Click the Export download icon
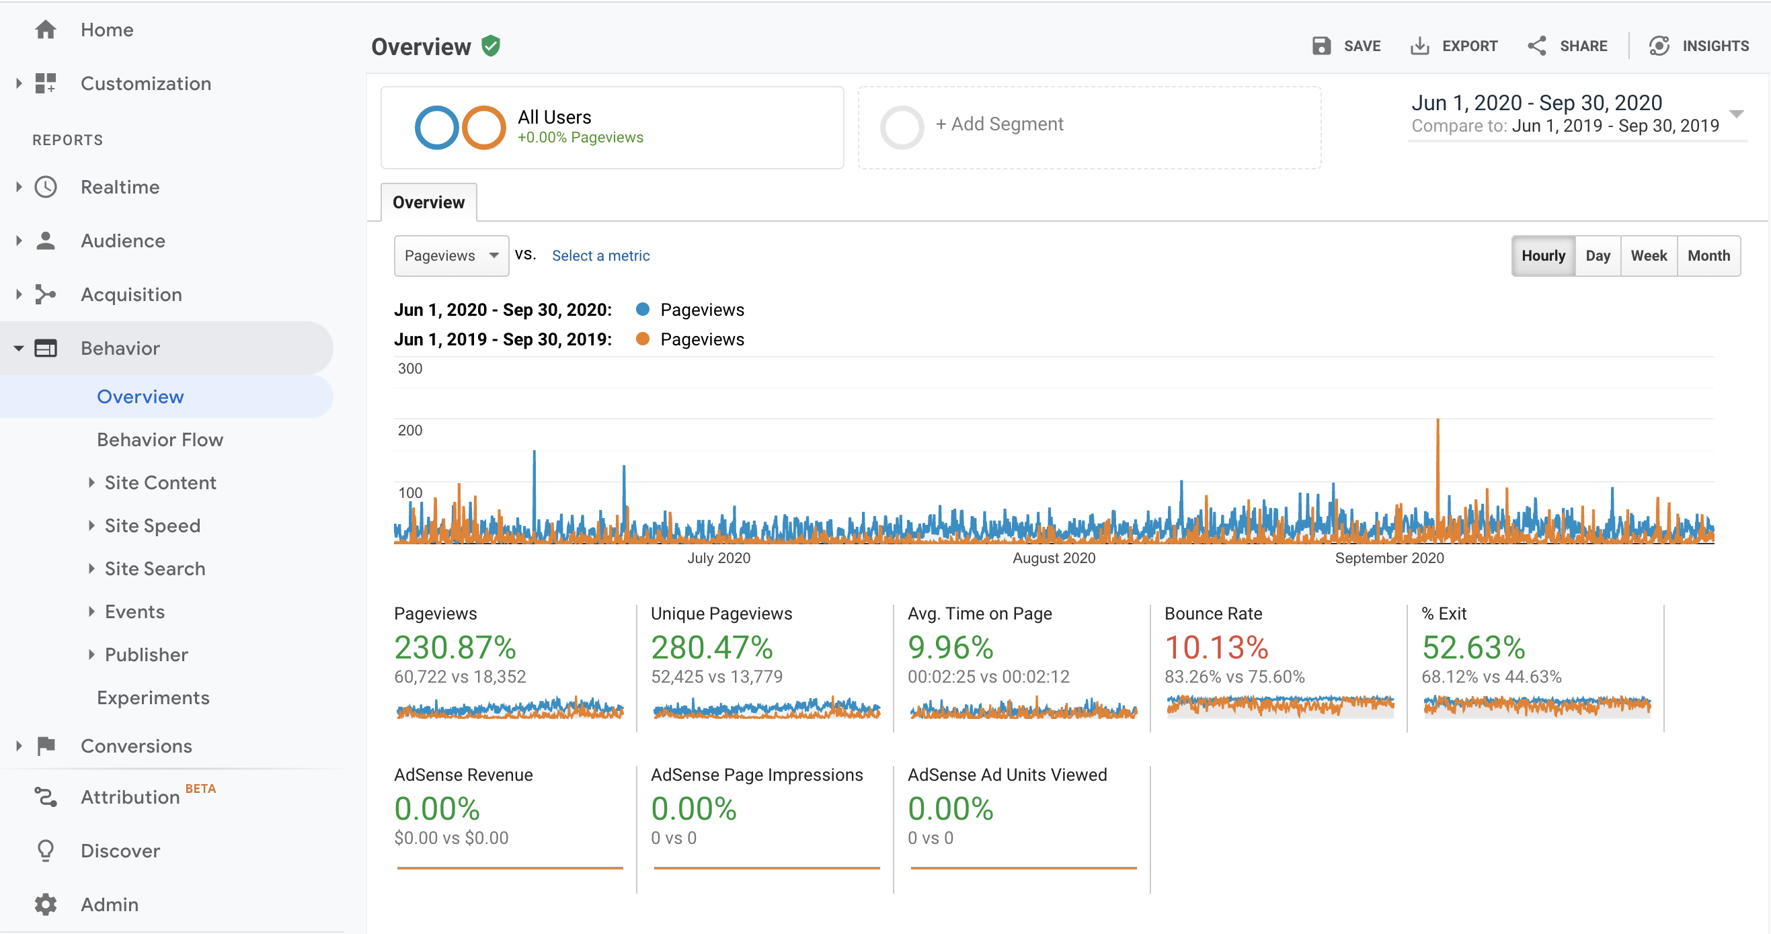Image resolution: width=1771 pixels, height=934 pixels. [1419, 46]
